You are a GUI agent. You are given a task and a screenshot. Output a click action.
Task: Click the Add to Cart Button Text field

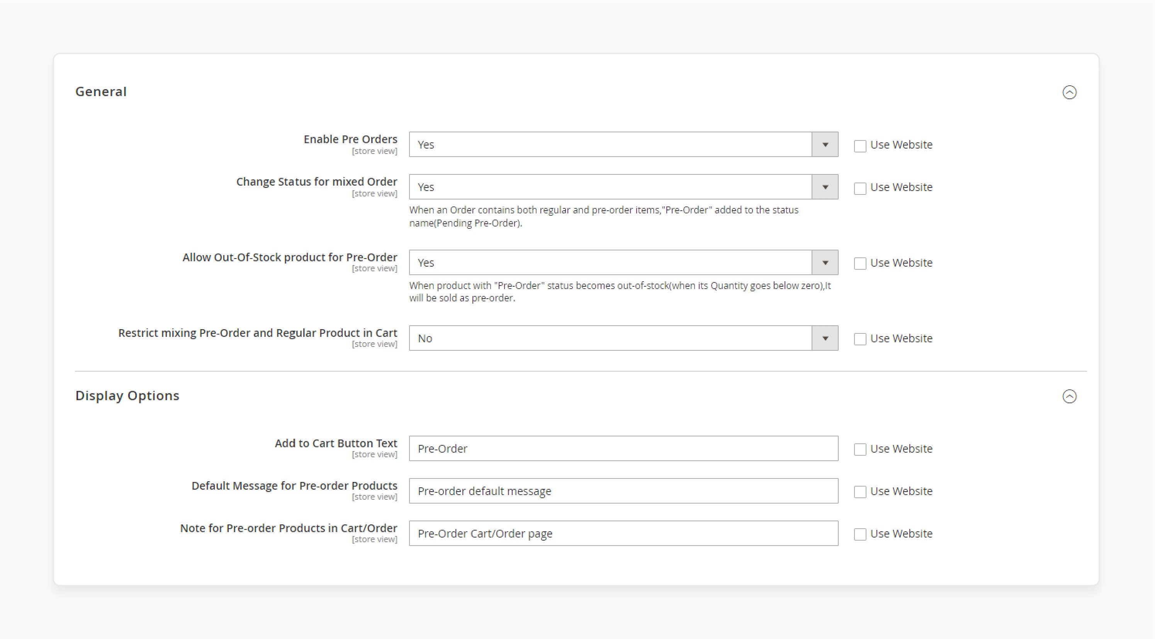pos(623,448)
